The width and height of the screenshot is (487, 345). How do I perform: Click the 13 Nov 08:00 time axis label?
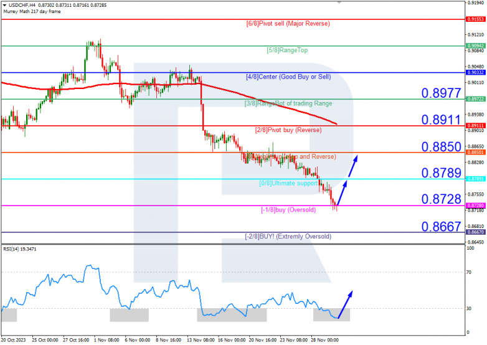tap(201, 341)
